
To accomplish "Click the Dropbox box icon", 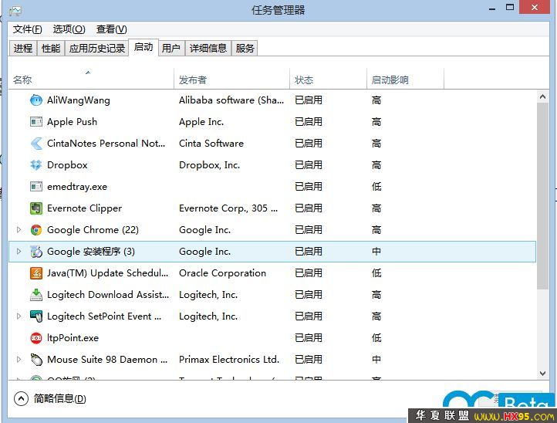I will point(36,165).
